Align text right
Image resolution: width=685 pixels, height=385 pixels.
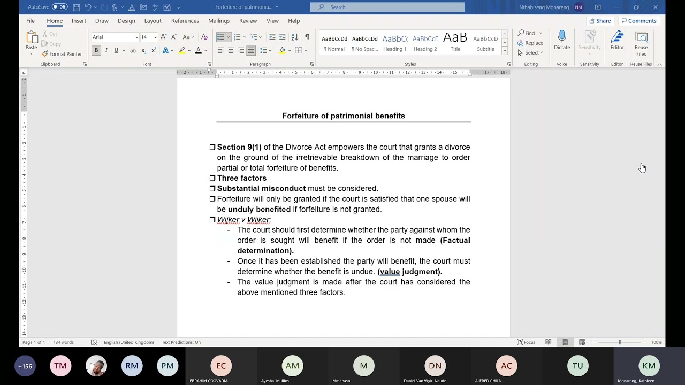241,50
